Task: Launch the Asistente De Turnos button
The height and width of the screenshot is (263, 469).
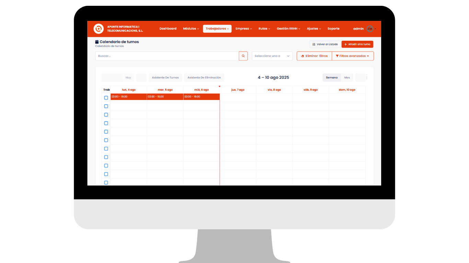Action: pos(165,78)
